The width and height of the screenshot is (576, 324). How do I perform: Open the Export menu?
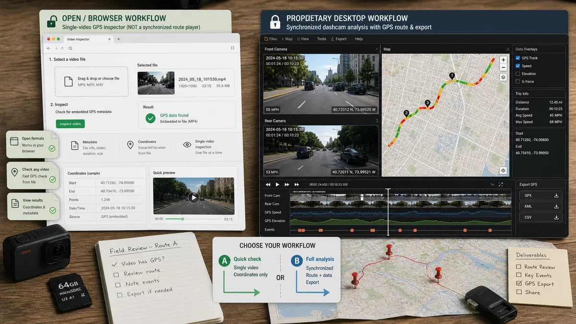click(x=339, y=39)
